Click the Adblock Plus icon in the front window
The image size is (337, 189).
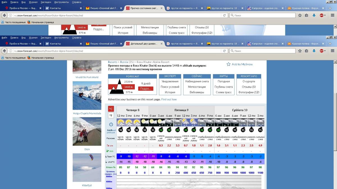click(321, 51)
